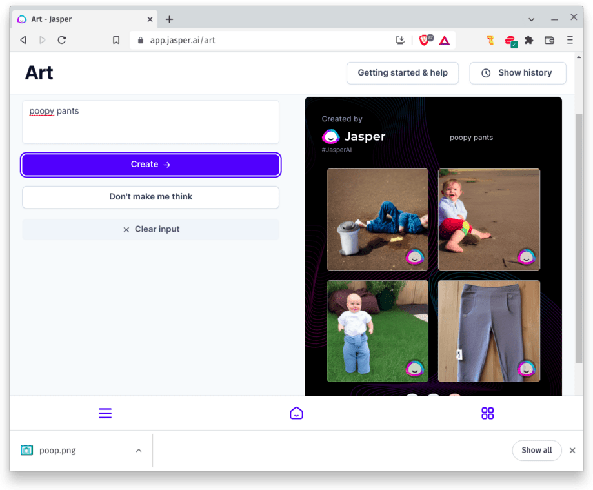Click the 'poopy pants' caption in the card
This screenshot has width=593, height=490.
coord(471,138)
